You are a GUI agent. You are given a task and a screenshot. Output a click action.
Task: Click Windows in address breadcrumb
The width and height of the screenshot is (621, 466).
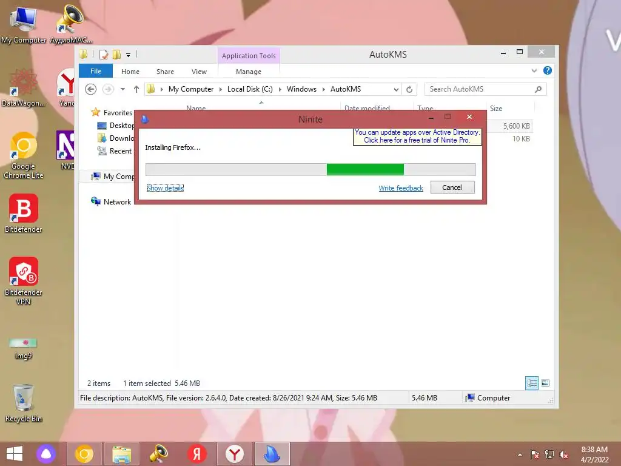tap(302, 89)
